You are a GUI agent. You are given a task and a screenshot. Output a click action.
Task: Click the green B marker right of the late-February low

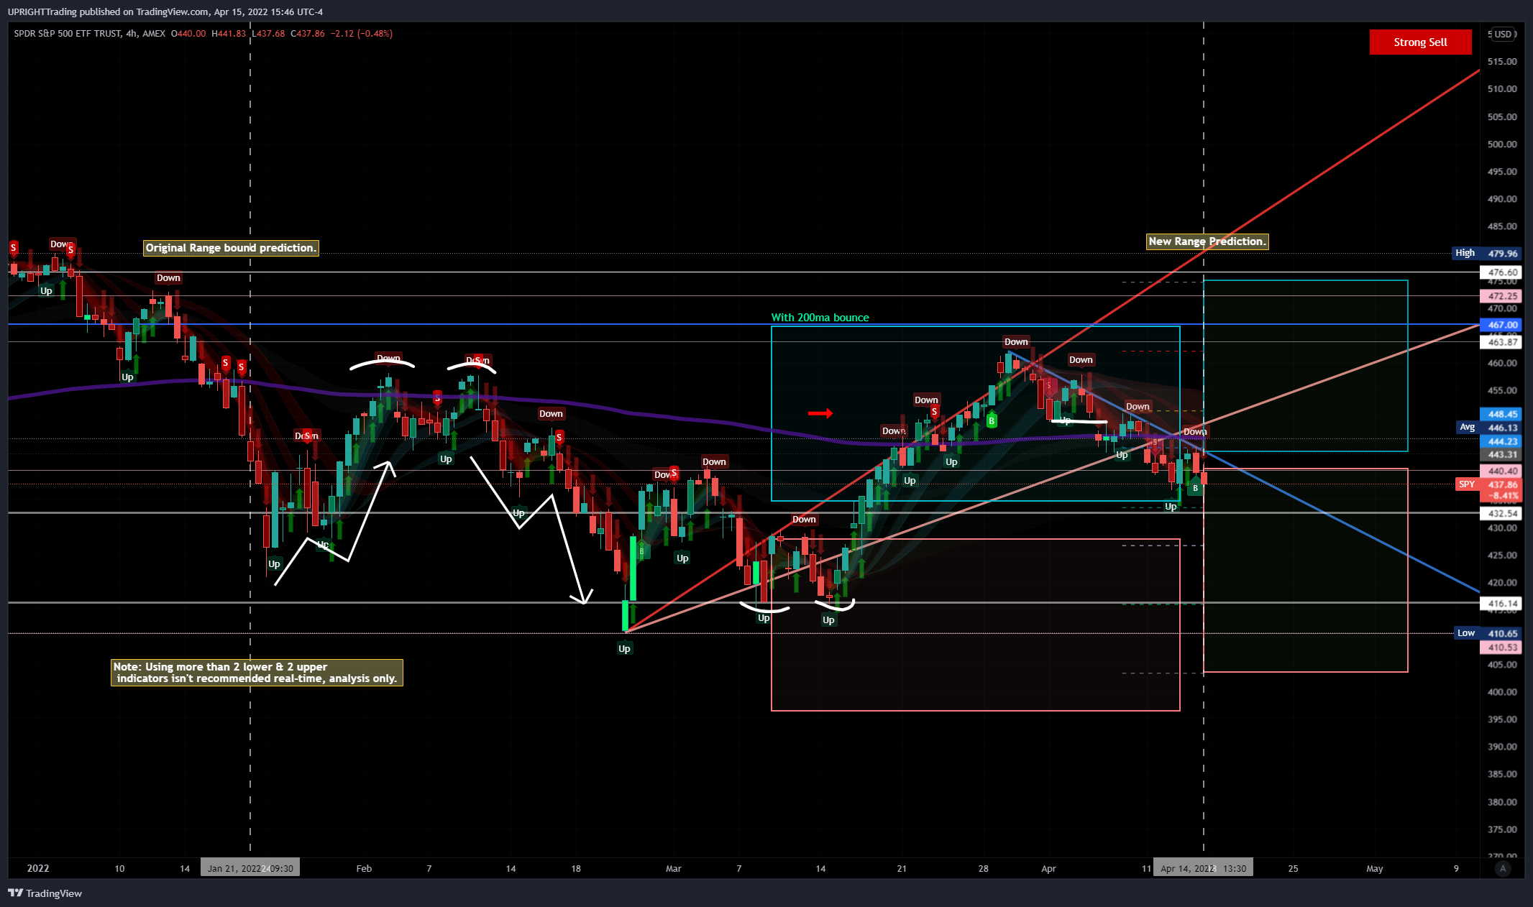(641, 552)
